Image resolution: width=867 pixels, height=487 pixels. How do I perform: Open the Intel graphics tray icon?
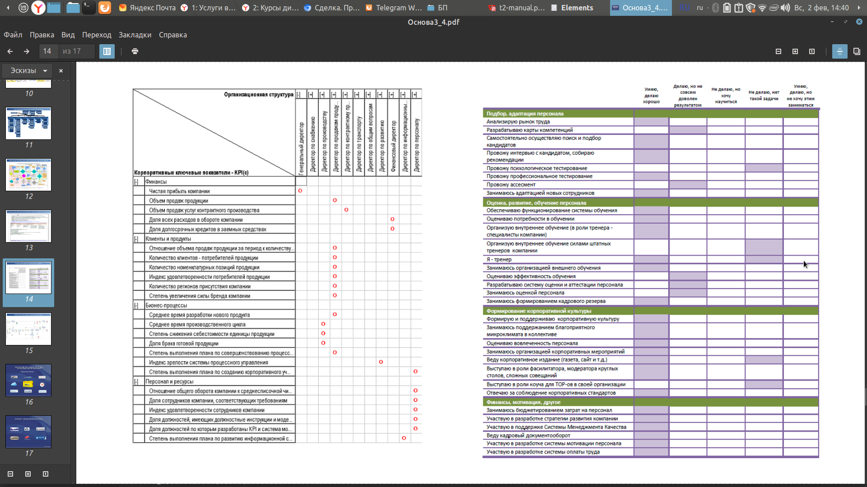[774, 8]
